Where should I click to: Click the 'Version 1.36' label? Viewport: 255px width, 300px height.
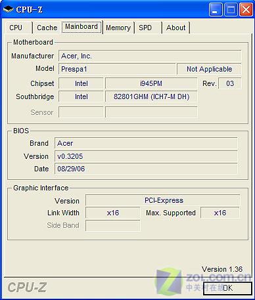[222, 269]
